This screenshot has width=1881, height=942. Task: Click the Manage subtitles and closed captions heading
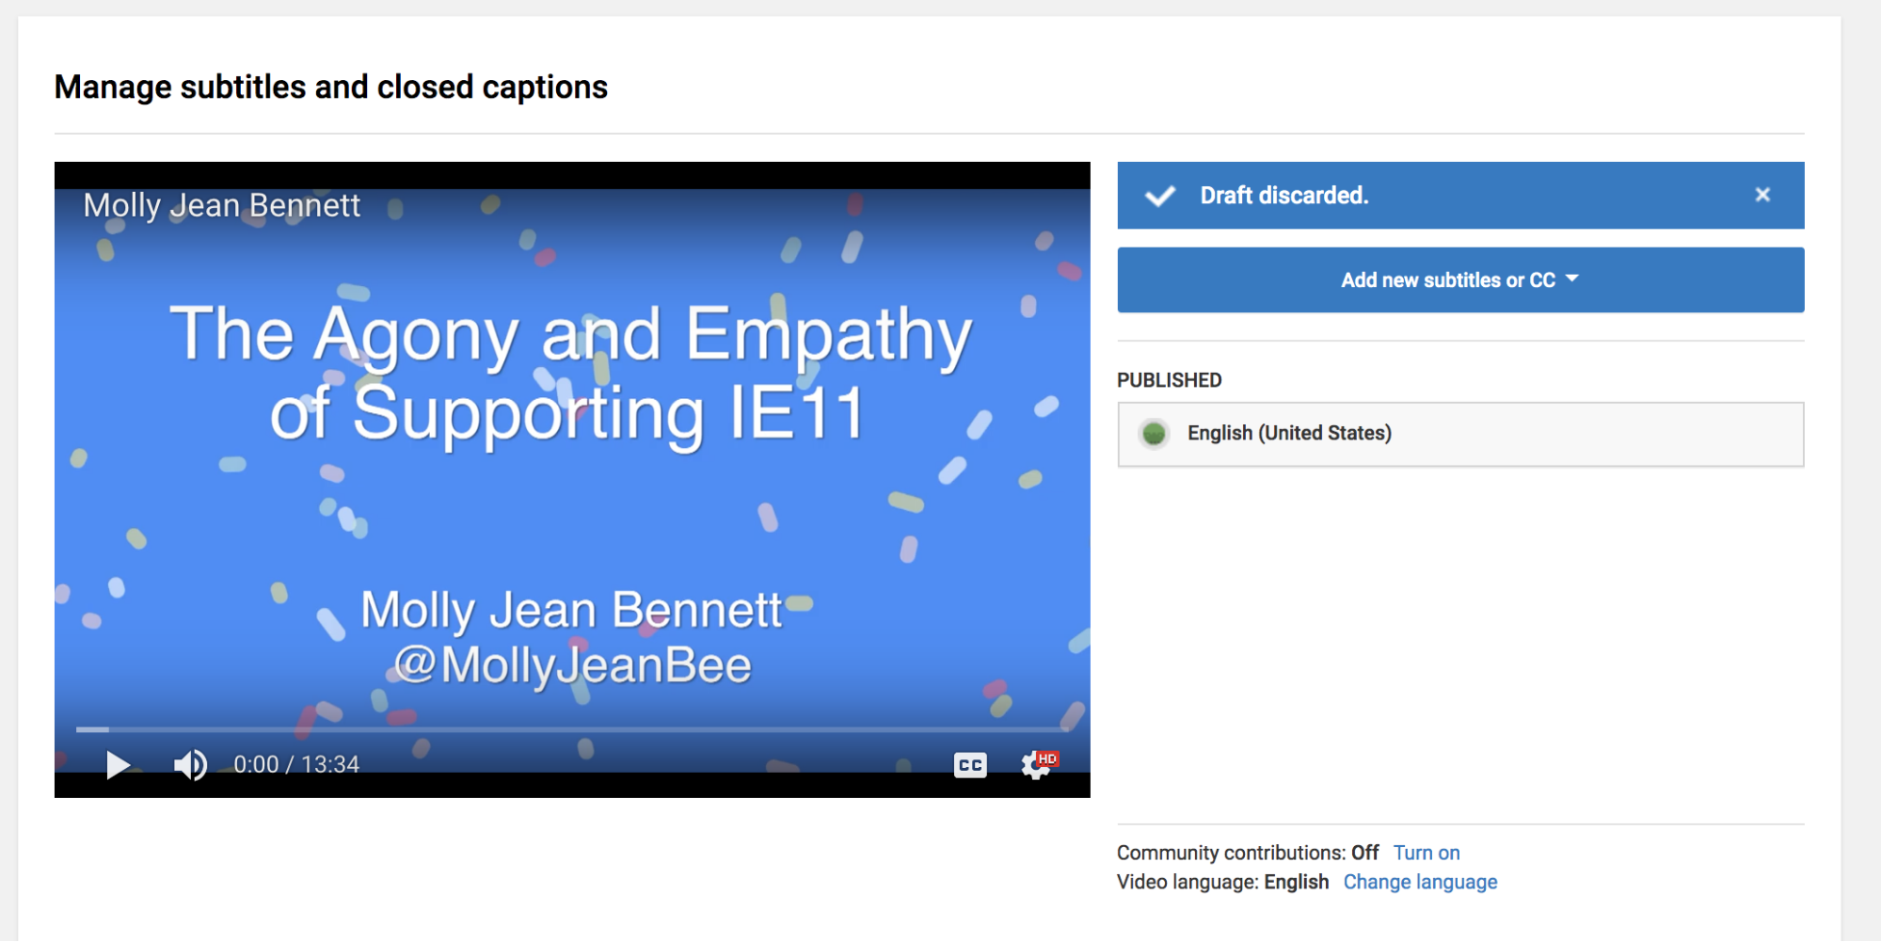331,88
